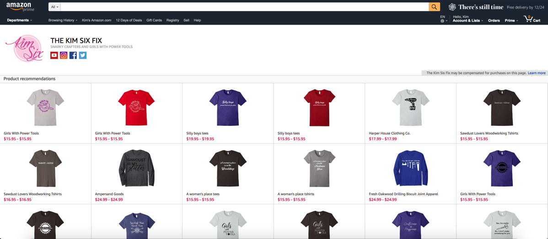Open Help in navigation bar
Viewport: 548px width, 239px height.
tap(197, 20)
